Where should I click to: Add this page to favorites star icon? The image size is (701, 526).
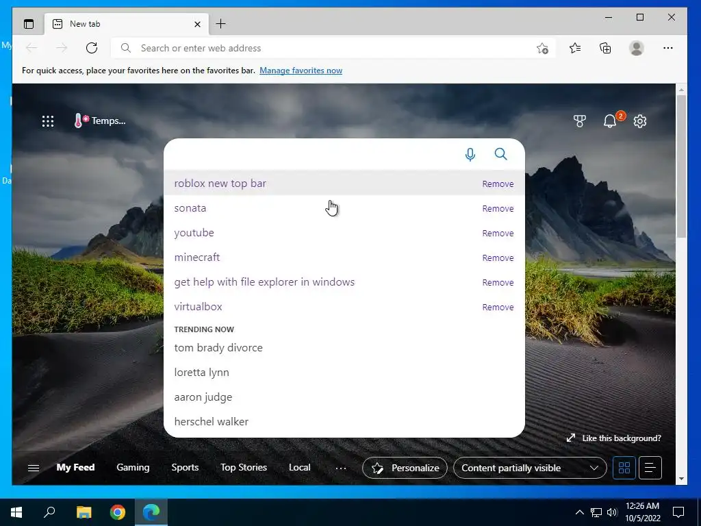click(542, 49)
